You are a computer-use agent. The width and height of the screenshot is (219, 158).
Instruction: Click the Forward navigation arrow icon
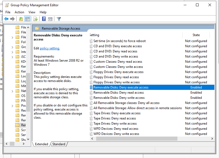coord(12,19)
